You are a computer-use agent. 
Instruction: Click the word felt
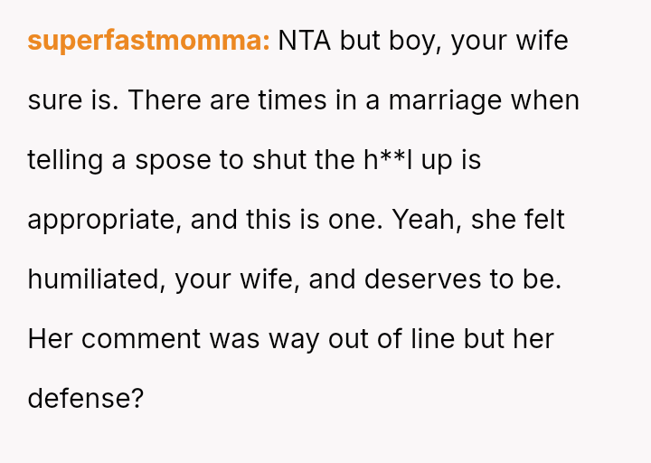(x=544, y=220)
